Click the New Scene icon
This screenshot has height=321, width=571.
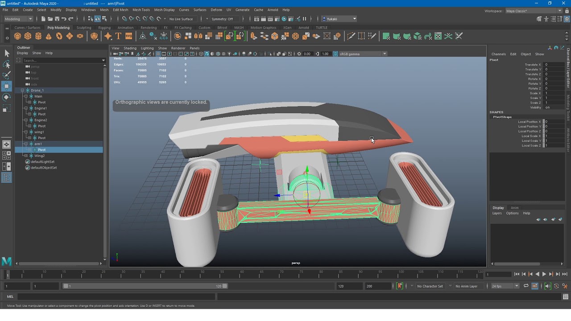coord(43,19)
